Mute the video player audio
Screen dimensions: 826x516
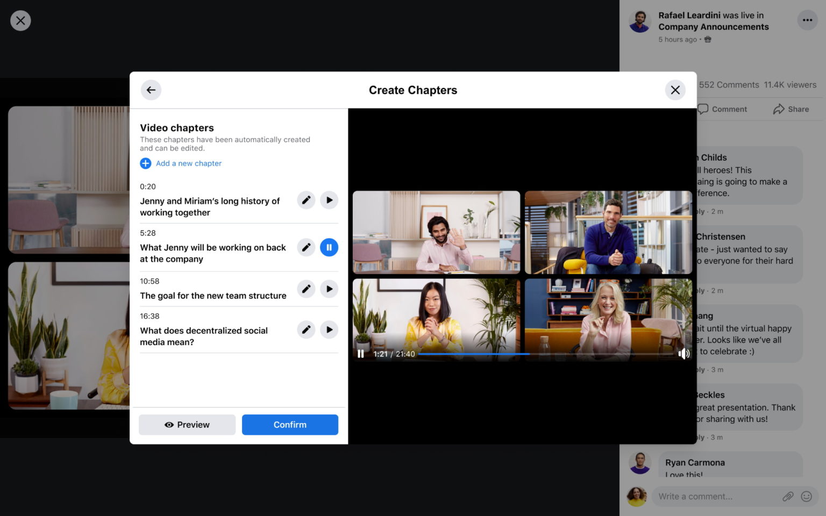pyautogui.click(x=684, y=354)
